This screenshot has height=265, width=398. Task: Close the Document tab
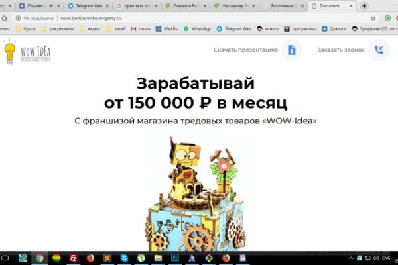(351, 6)
